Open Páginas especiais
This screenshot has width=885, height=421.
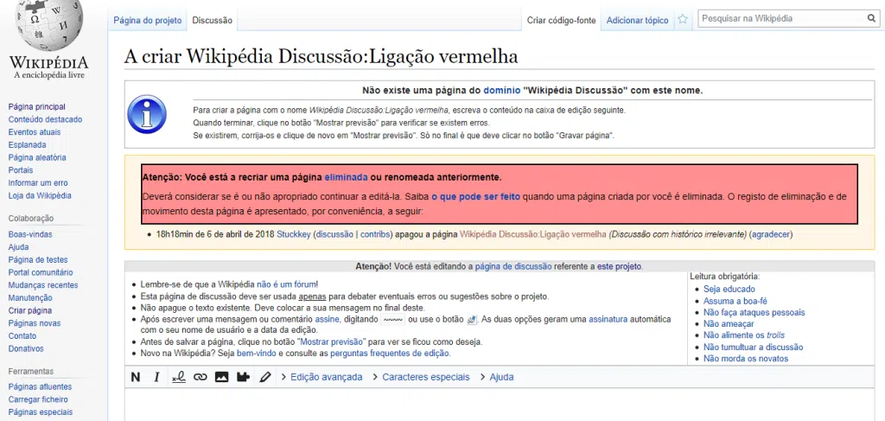tap(41, 412)
